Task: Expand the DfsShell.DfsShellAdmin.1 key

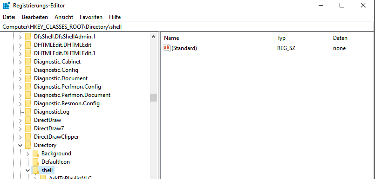Action: coord(20,37)
